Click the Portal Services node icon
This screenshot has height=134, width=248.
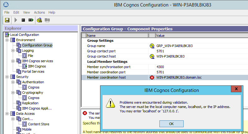(19, 71)
